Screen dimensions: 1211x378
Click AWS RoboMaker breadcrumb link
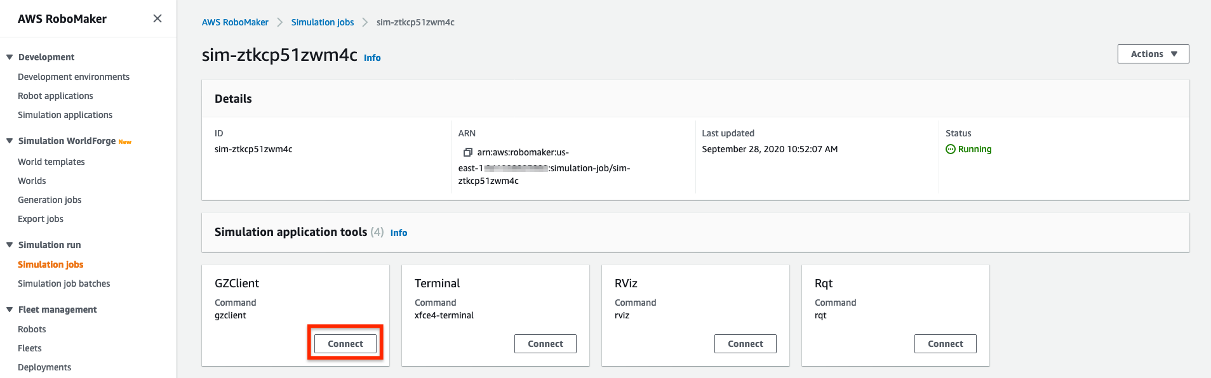[235, 22]
